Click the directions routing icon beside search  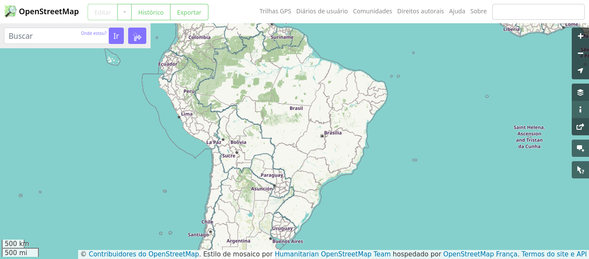pos(137,36)
